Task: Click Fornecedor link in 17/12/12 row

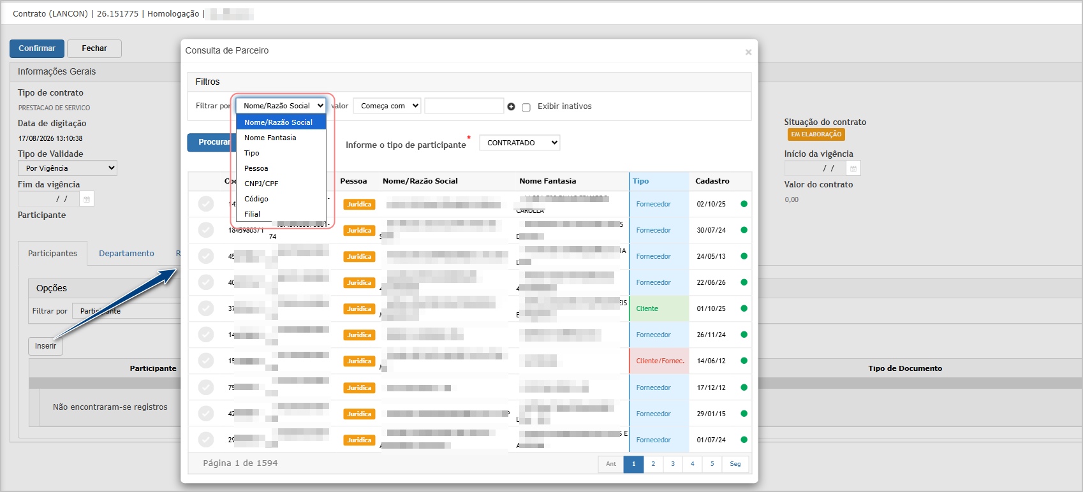Action: pos(653,387)
